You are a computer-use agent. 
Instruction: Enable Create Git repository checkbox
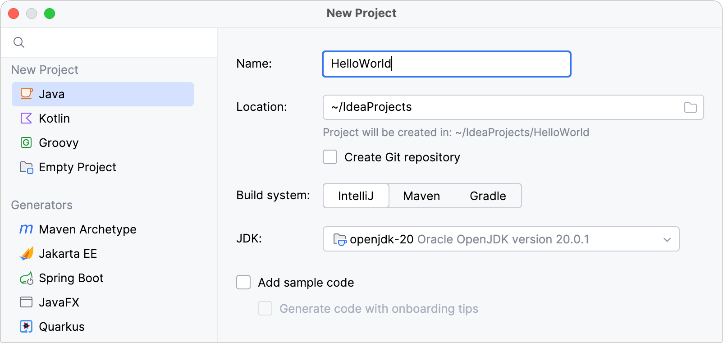coord(330,157)
